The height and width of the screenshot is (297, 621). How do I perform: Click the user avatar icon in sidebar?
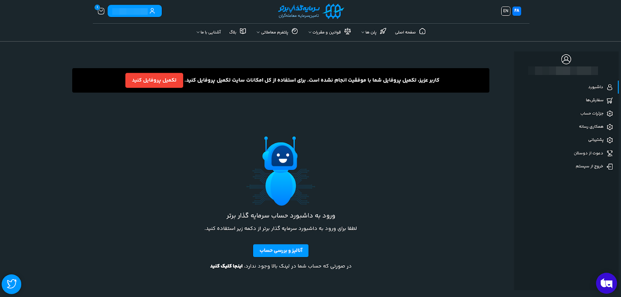(566, 59)
